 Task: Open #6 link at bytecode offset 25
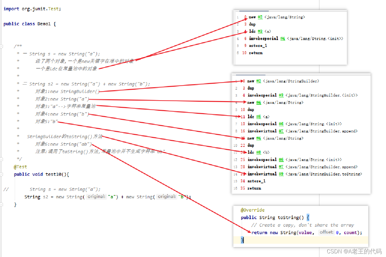point(281,159)
